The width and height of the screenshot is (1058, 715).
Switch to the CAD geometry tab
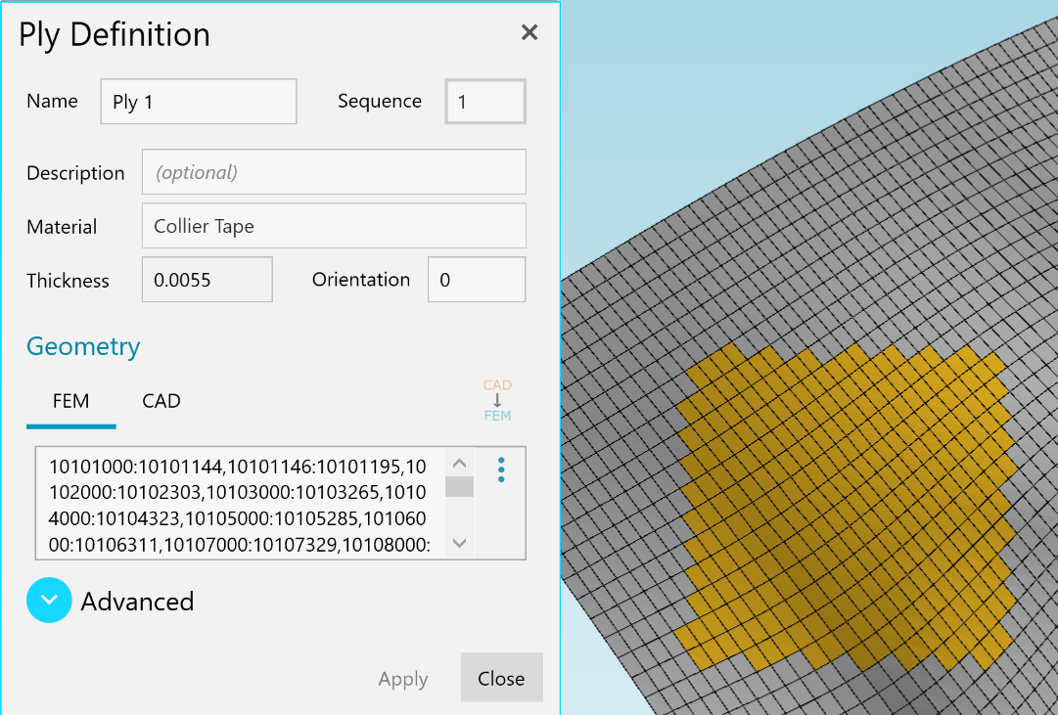pos(161,401)
